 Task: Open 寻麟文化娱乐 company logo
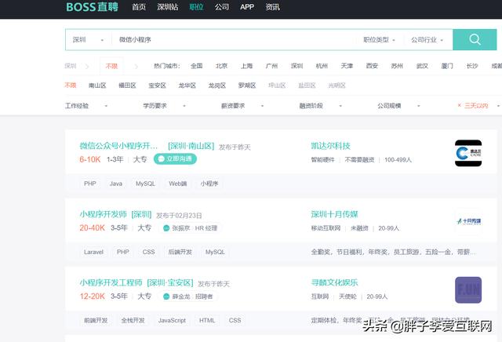[x=467, y=289]
